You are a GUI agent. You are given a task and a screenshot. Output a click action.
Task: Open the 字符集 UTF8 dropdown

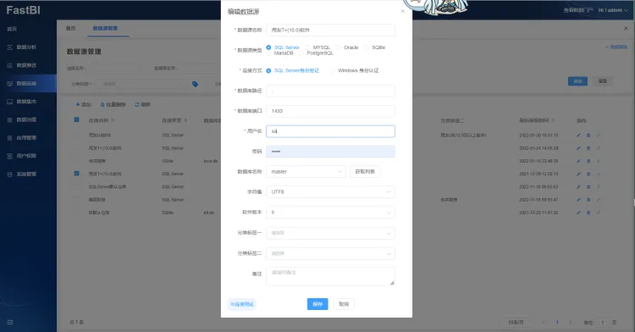330,192
